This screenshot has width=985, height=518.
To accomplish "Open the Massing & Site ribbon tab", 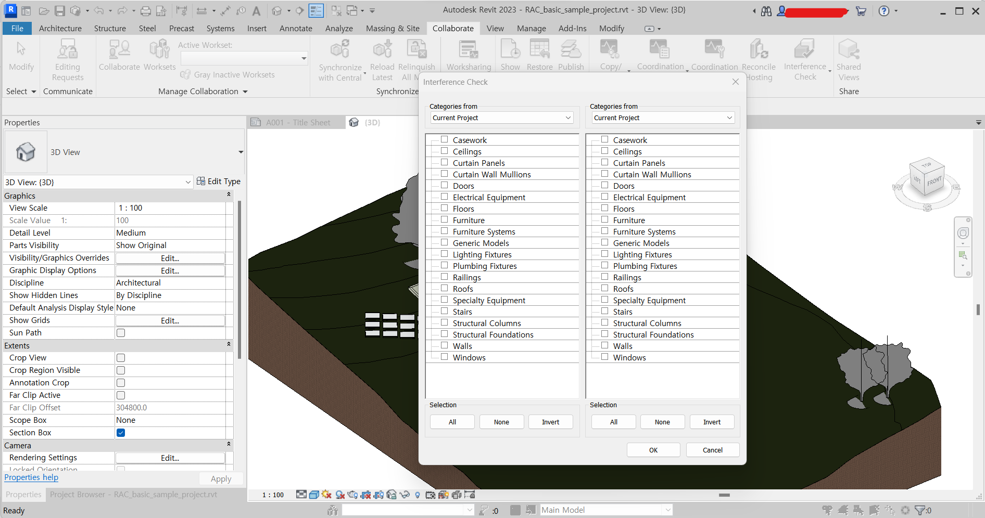I will 393,29.
